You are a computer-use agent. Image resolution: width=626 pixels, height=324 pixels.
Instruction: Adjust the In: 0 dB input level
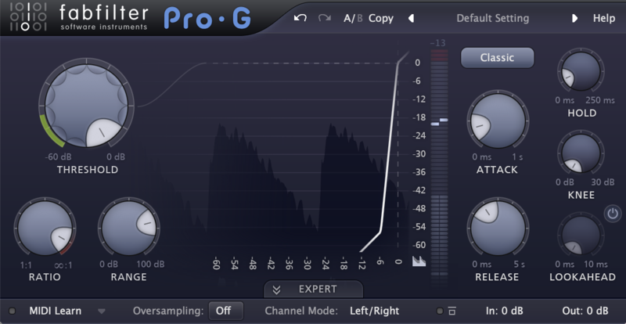click(504, 311)
